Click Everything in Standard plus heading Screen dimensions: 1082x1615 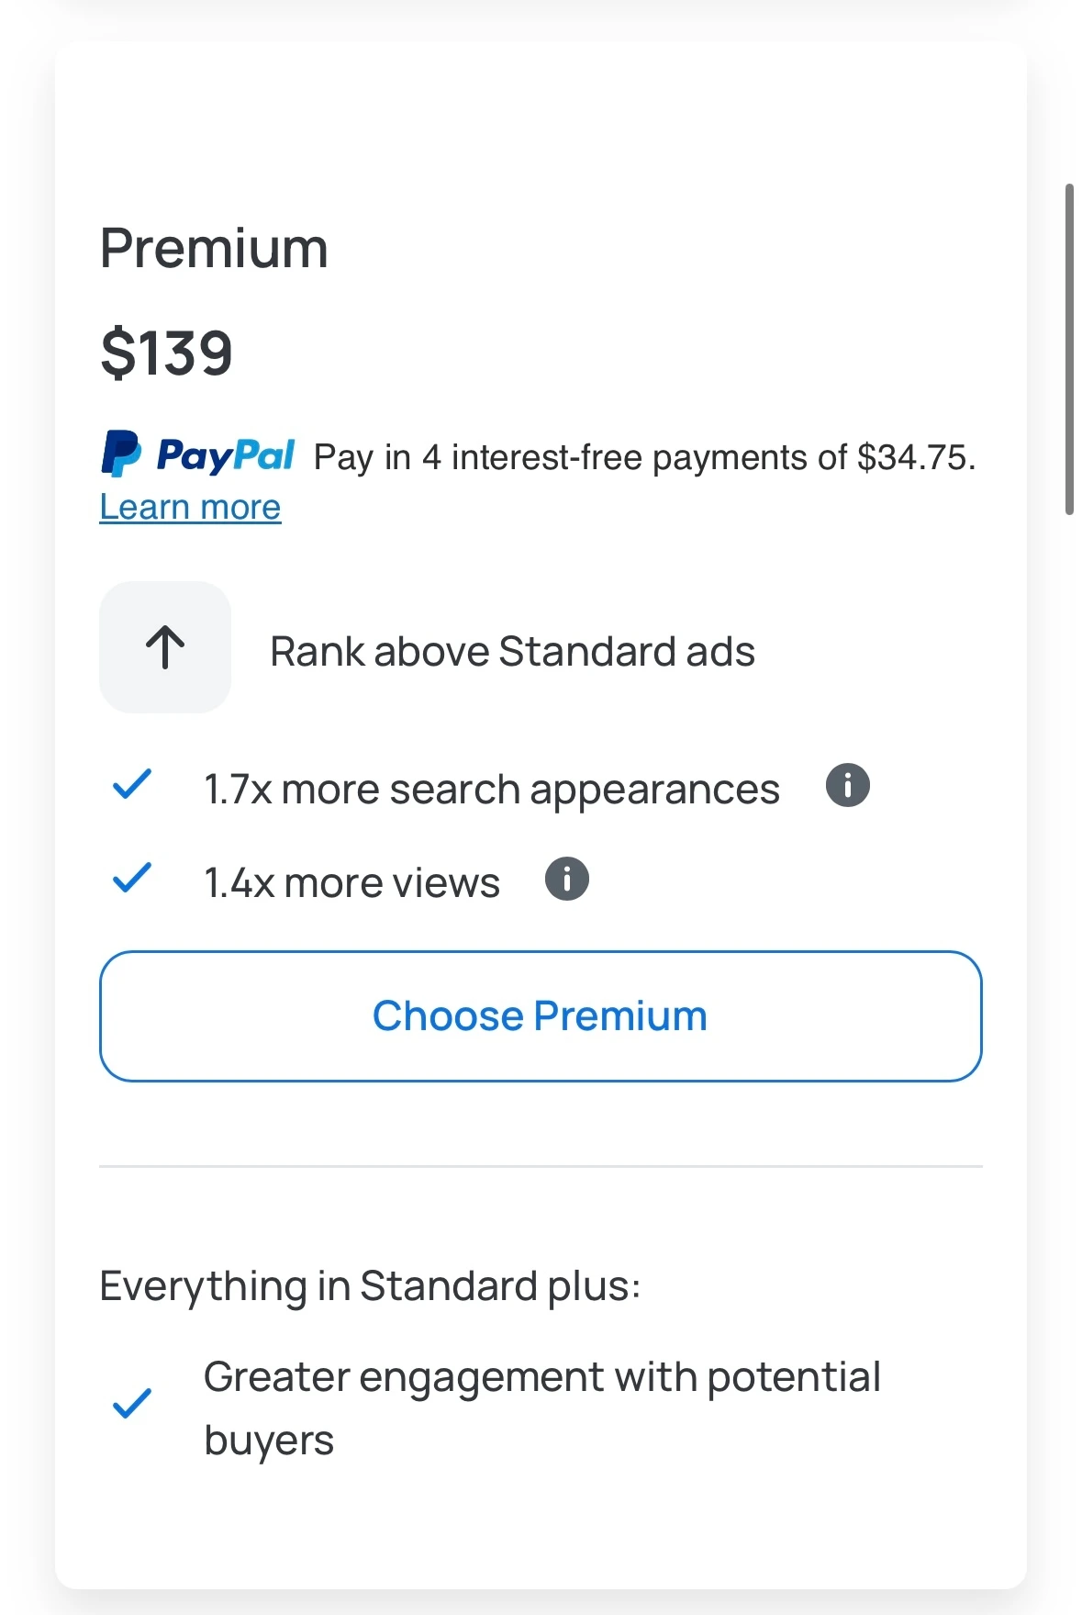(x=369, y=1285)
